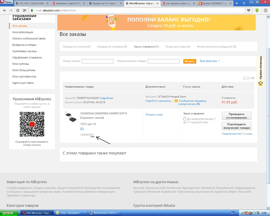The width and height of the screenshot is (270, 216).
Task: Close the 'Мой AliExpress' tab
Action: tap(157, 3)
